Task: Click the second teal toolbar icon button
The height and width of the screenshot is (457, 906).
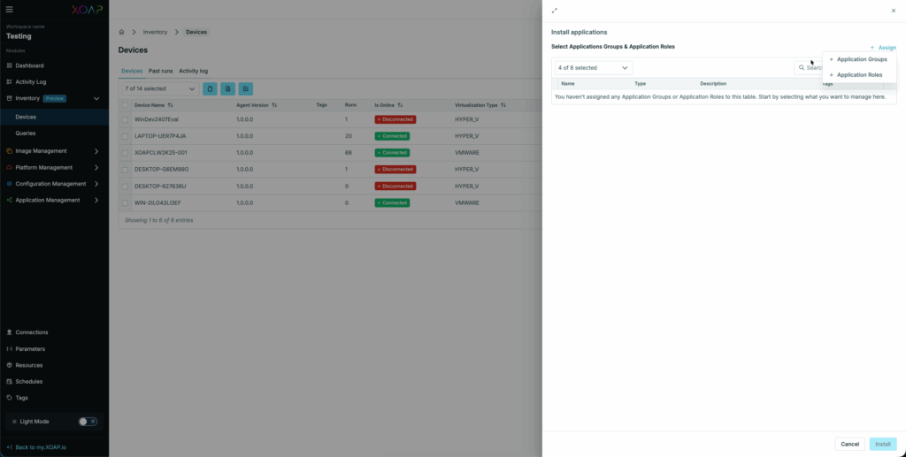Action: tap(227, 89)
